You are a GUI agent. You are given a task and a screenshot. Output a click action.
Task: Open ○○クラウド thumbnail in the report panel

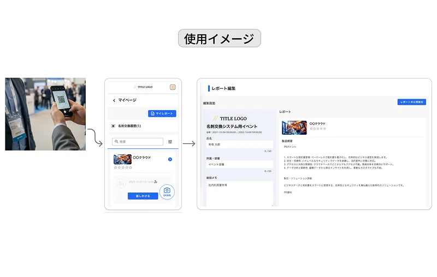[294, 127]
